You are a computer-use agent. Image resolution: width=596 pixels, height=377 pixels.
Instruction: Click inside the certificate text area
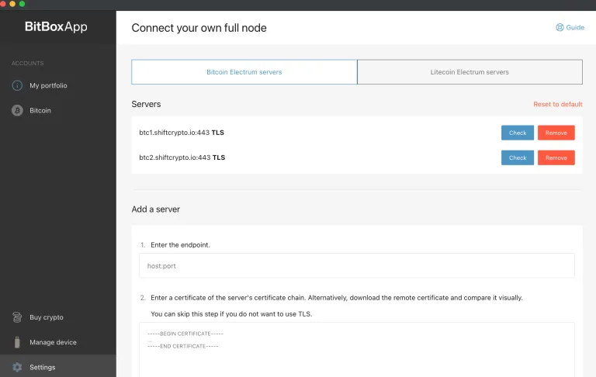click(357, 353)
